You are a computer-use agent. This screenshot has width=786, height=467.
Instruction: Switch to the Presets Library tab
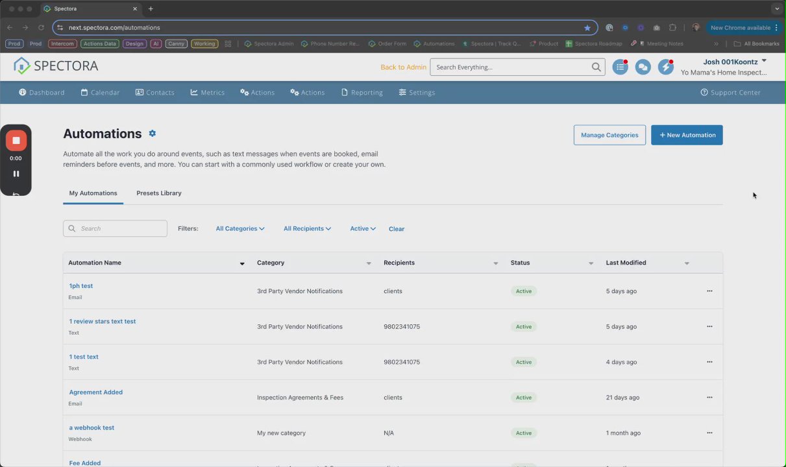159,193
